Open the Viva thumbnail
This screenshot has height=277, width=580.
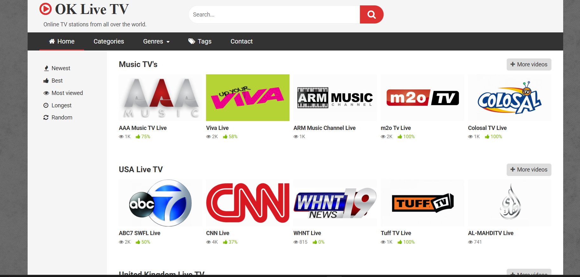pos(248,98)
